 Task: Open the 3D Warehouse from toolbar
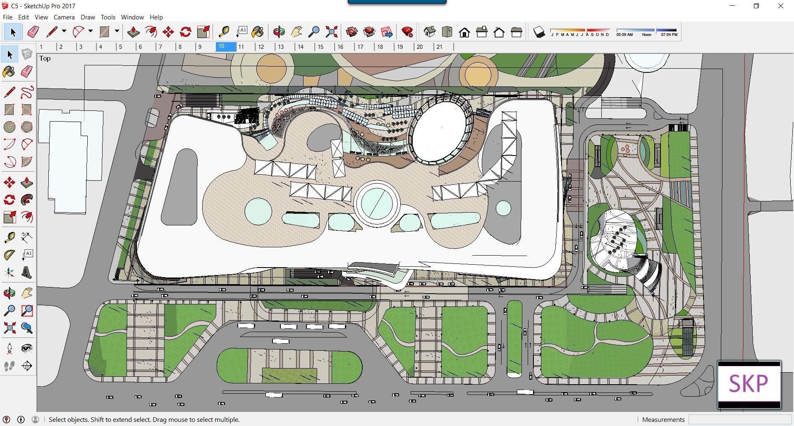click(352, 32)
